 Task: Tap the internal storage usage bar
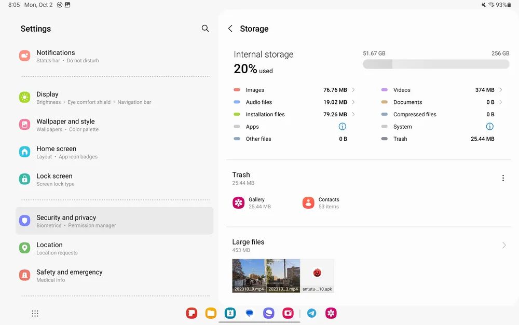[436, 64]
